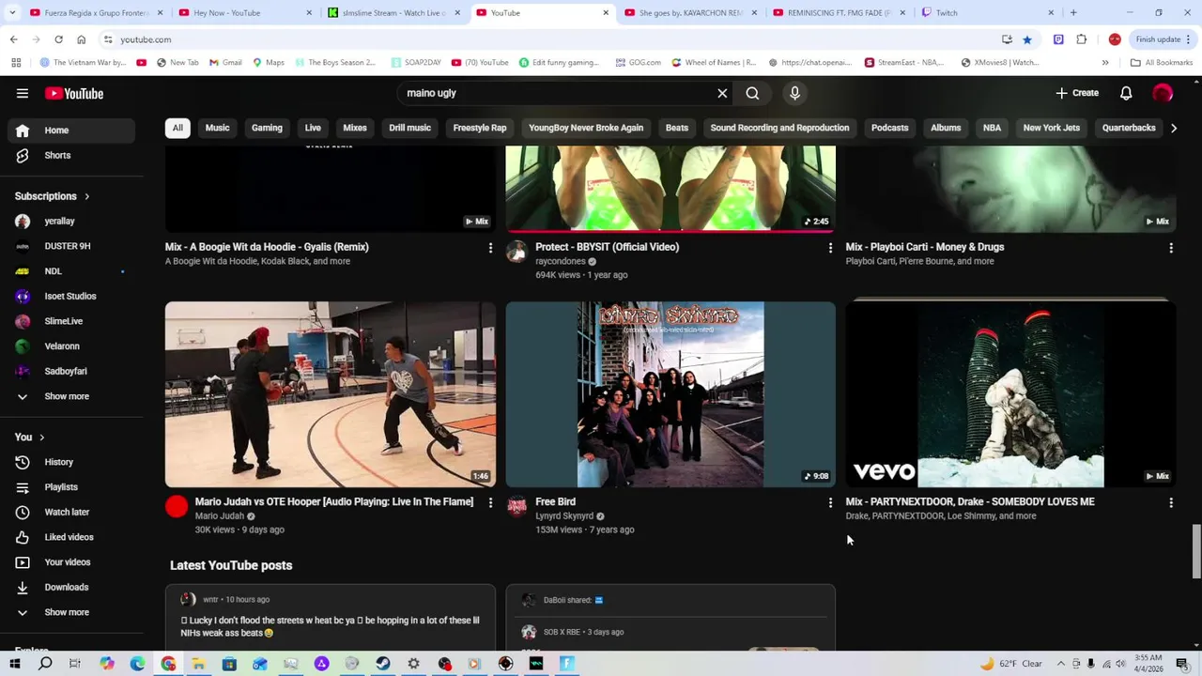
Task: Open the YouTube hamburger guide menu
Action: [x=23, y=93]
